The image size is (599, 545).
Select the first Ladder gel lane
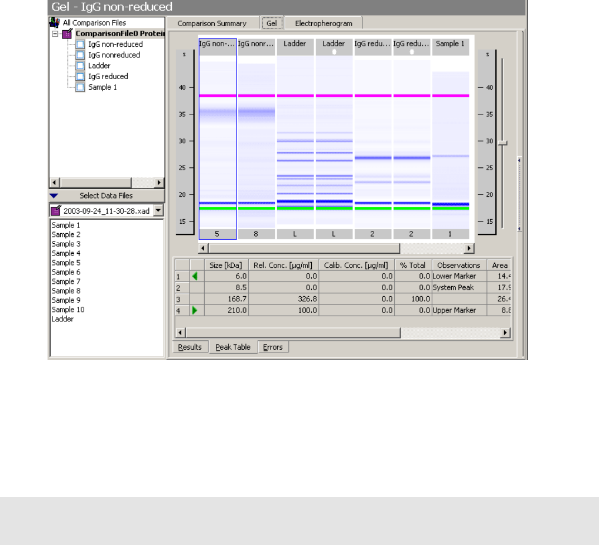[295, 139]
